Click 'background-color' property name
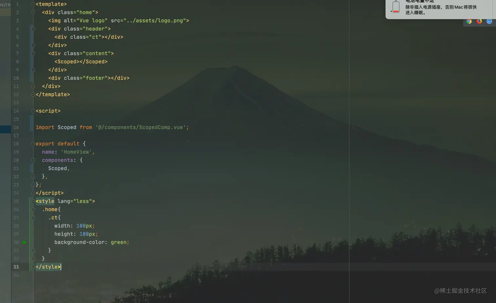 pyautogui.click(x=79, y=242)
